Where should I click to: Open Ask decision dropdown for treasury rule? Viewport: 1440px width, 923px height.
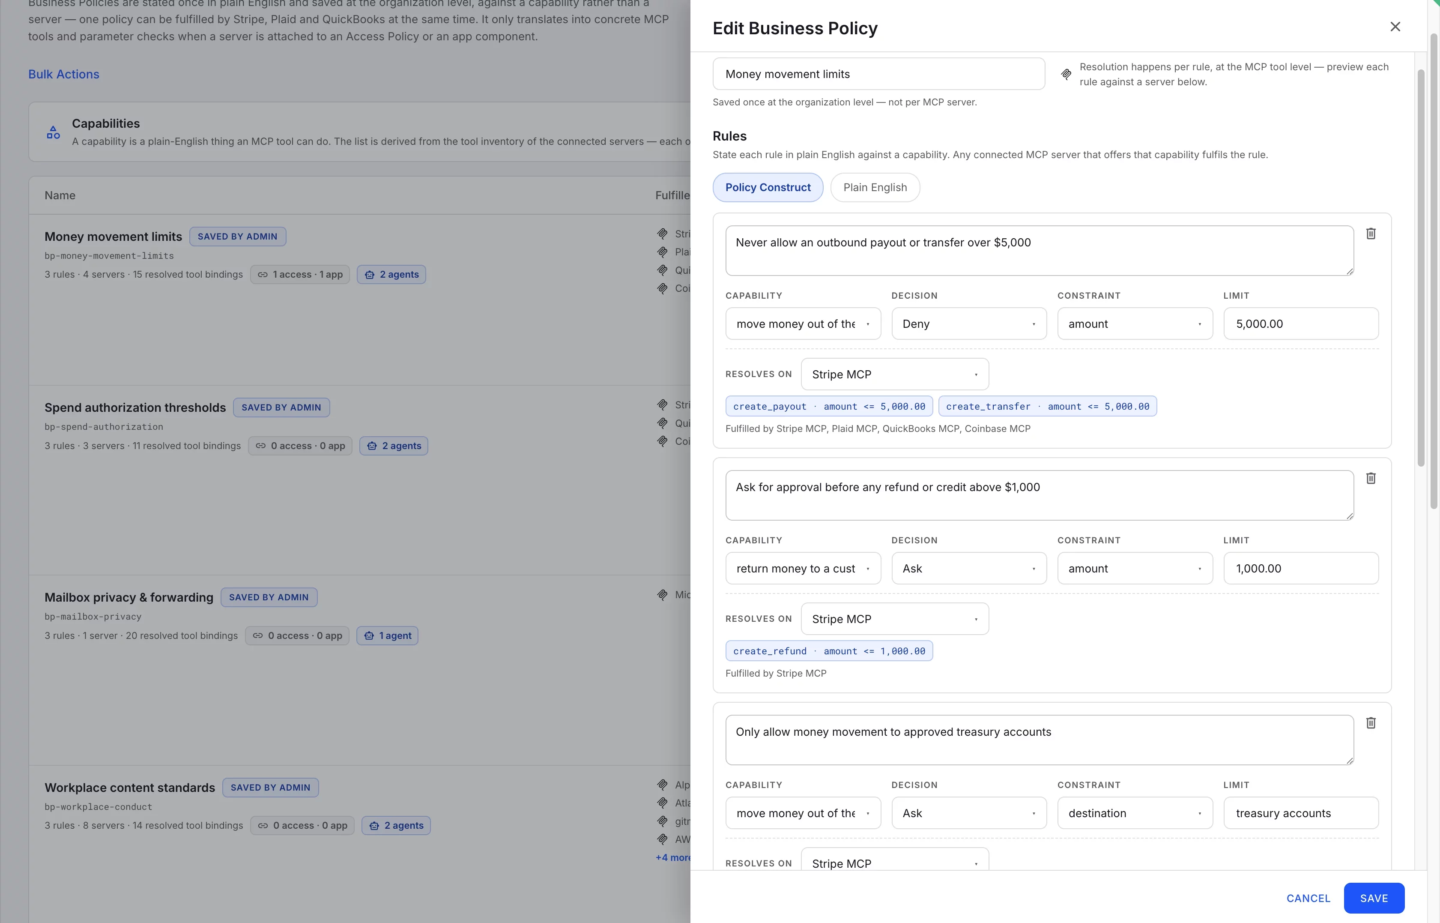click(969, 813)
